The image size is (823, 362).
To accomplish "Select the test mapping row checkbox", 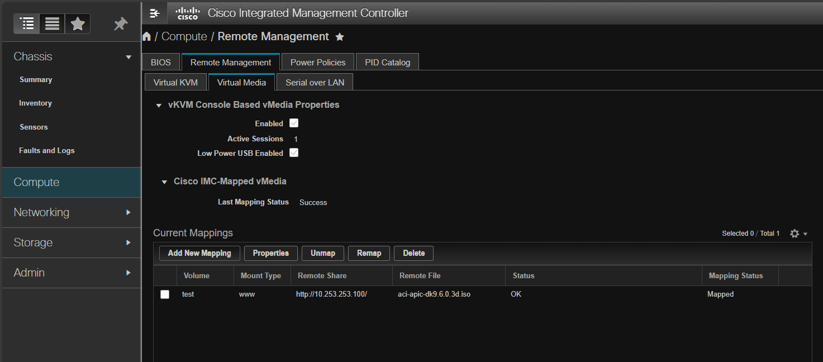I will pos(165,294).
